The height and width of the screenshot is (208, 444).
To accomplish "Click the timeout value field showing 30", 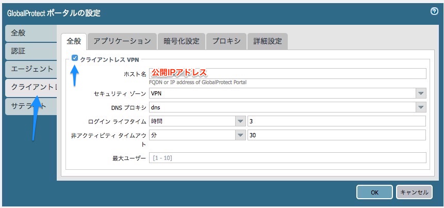I will [337, 135].
